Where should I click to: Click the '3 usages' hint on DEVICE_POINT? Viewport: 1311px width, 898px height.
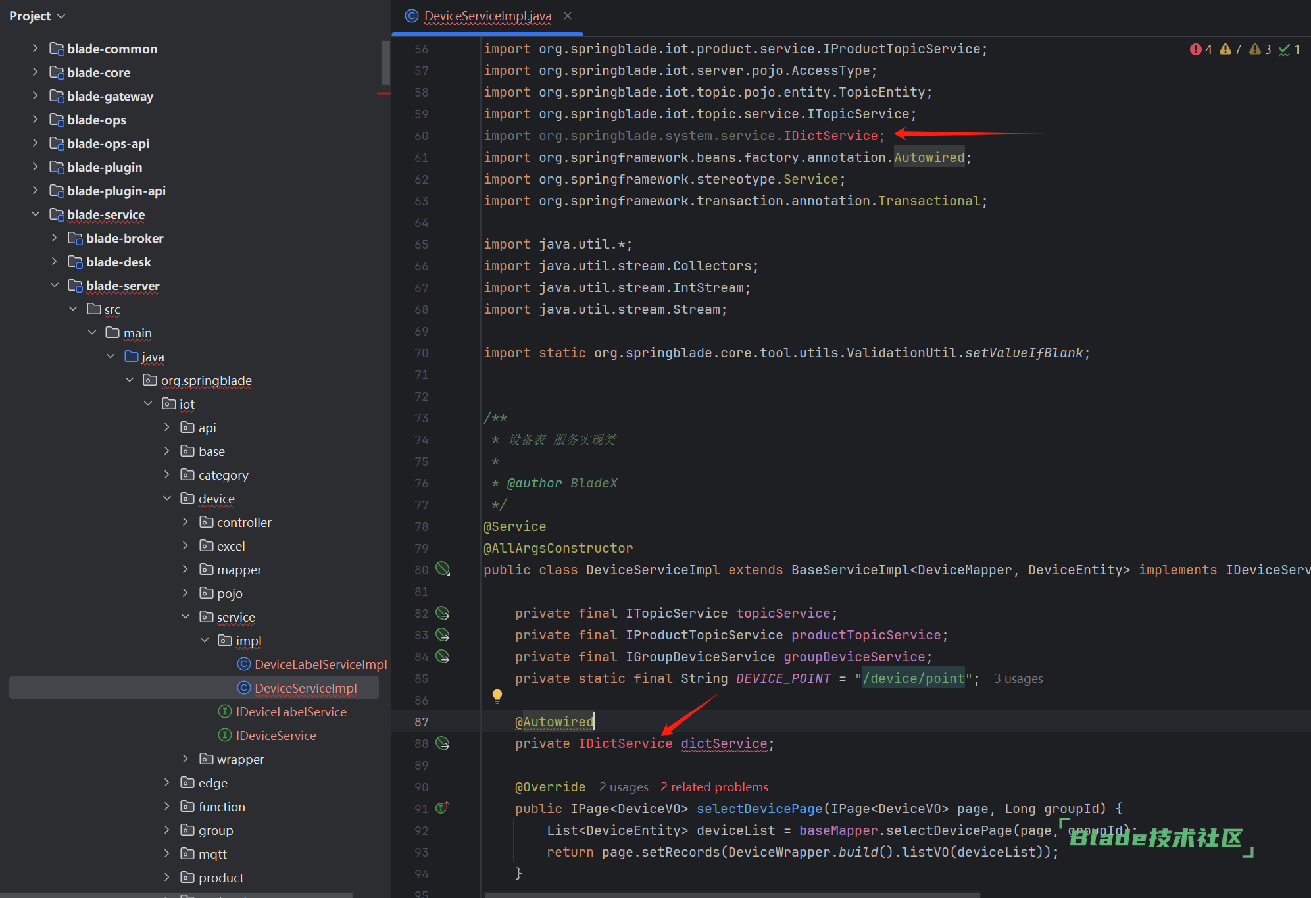1018,678
